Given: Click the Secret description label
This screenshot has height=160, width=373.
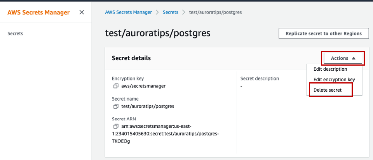Looking at the screenshot, I should [x=260, y=78].
